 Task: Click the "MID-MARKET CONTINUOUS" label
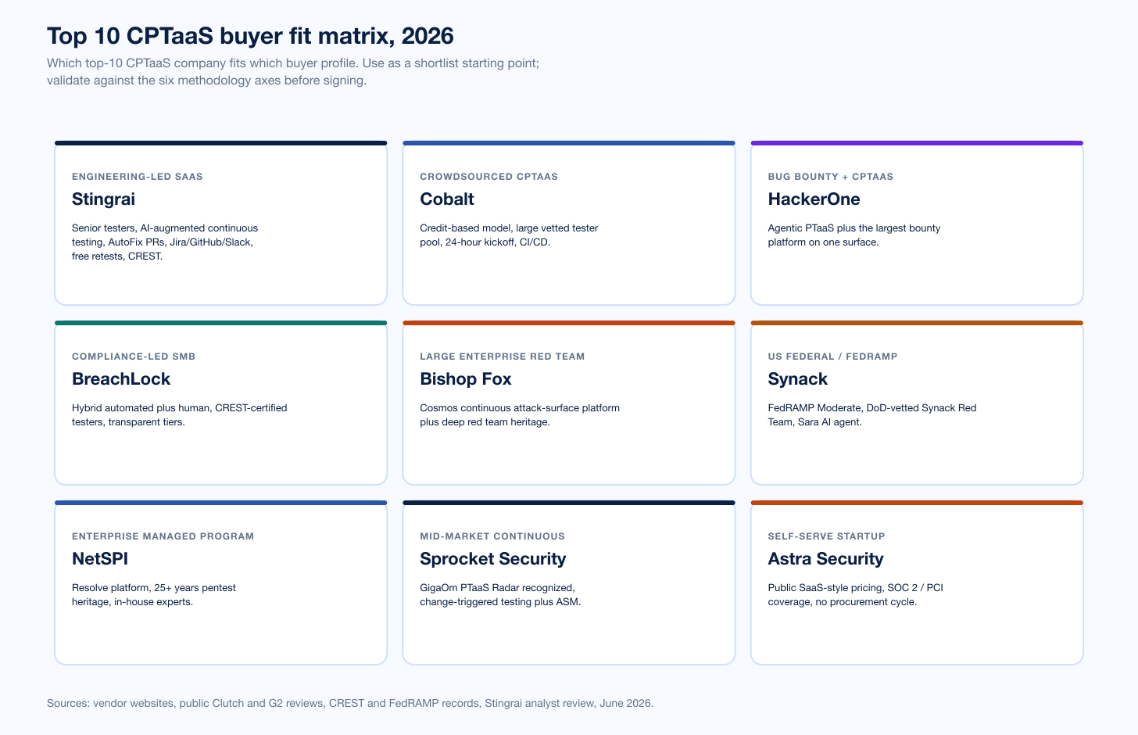[x=492, y=536]
